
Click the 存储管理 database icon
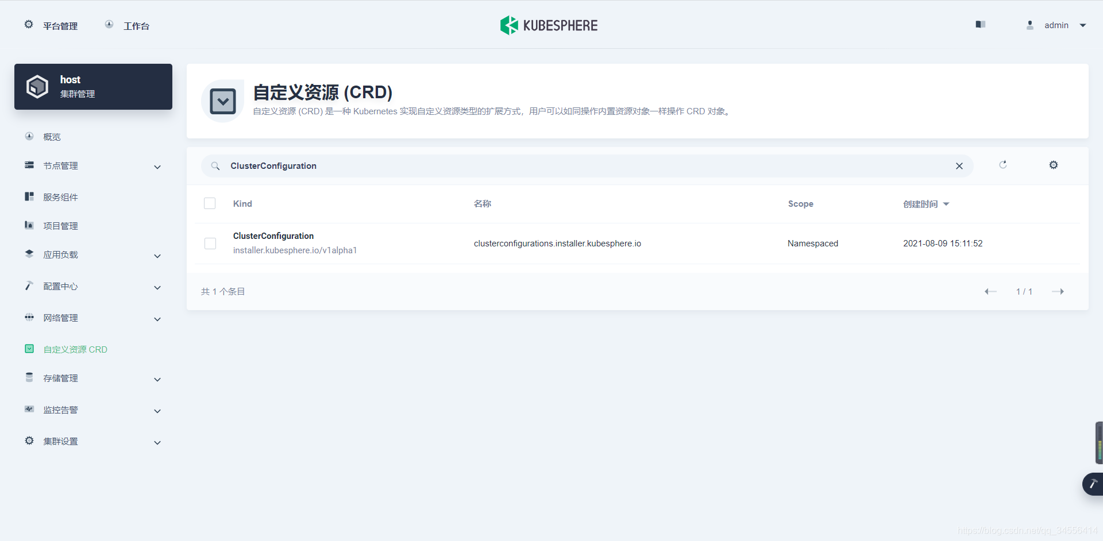(29, 377)
